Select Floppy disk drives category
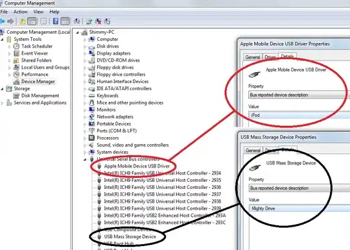The width and height of the screenshot is (350, 250). point(115,68)
